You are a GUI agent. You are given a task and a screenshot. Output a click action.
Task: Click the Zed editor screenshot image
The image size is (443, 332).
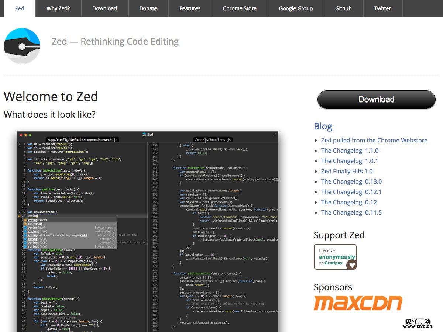[x=148, y=232]
